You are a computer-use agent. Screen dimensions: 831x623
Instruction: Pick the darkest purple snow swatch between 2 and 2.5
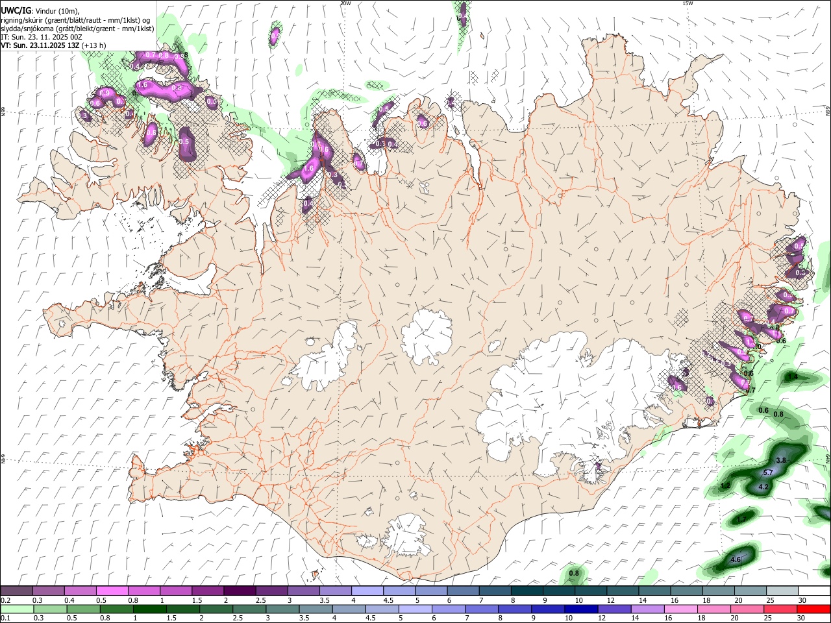(x=239, y=591)
